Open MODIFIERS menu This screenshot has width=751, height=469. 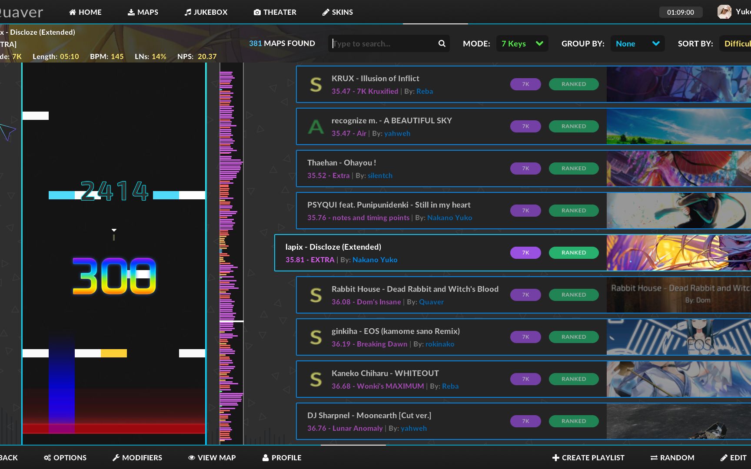(137, 458)
